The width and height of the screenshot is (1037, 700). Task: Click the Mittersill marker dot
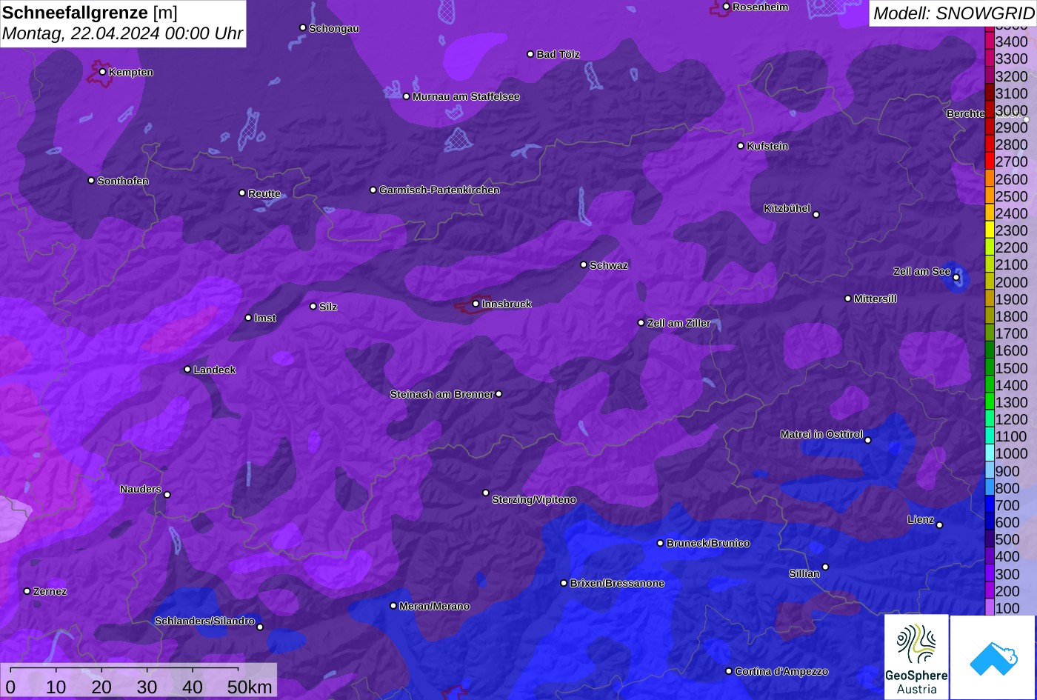point(848,299)
